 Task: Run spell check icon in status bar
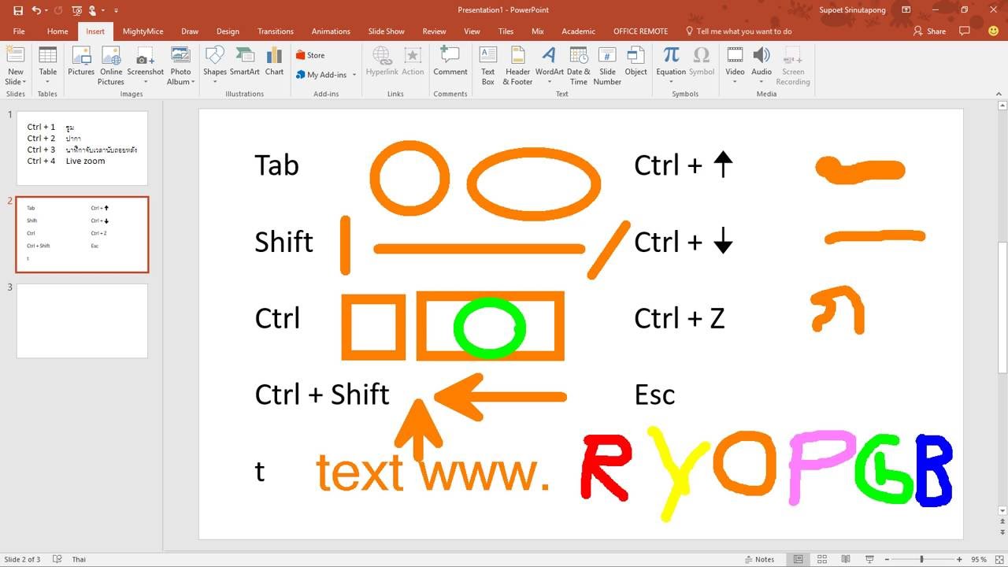(57, 559)
